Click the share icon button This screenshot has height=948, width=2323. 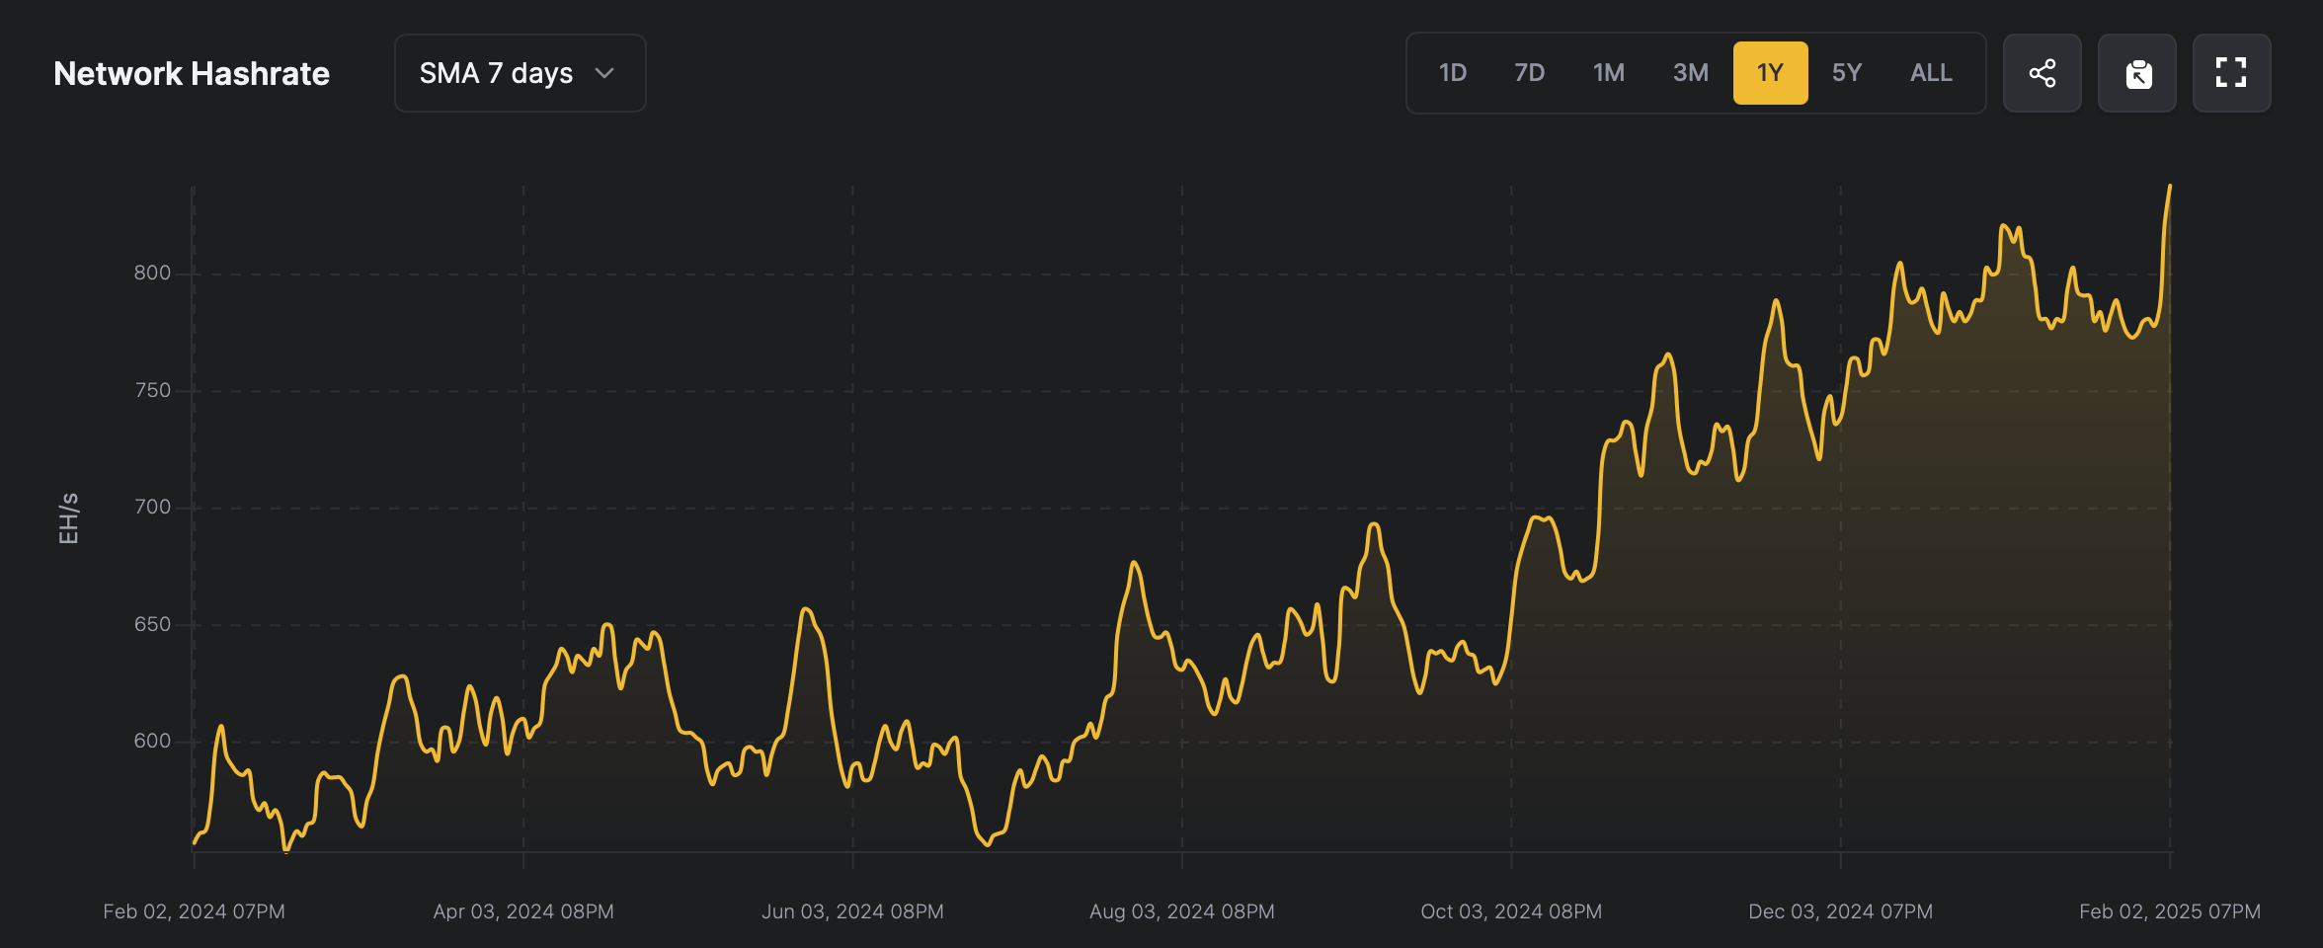coord(2042,73)
